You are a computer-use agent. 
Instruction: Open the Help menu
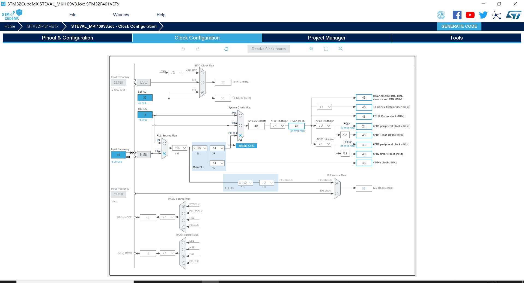[x=161, y=15]
